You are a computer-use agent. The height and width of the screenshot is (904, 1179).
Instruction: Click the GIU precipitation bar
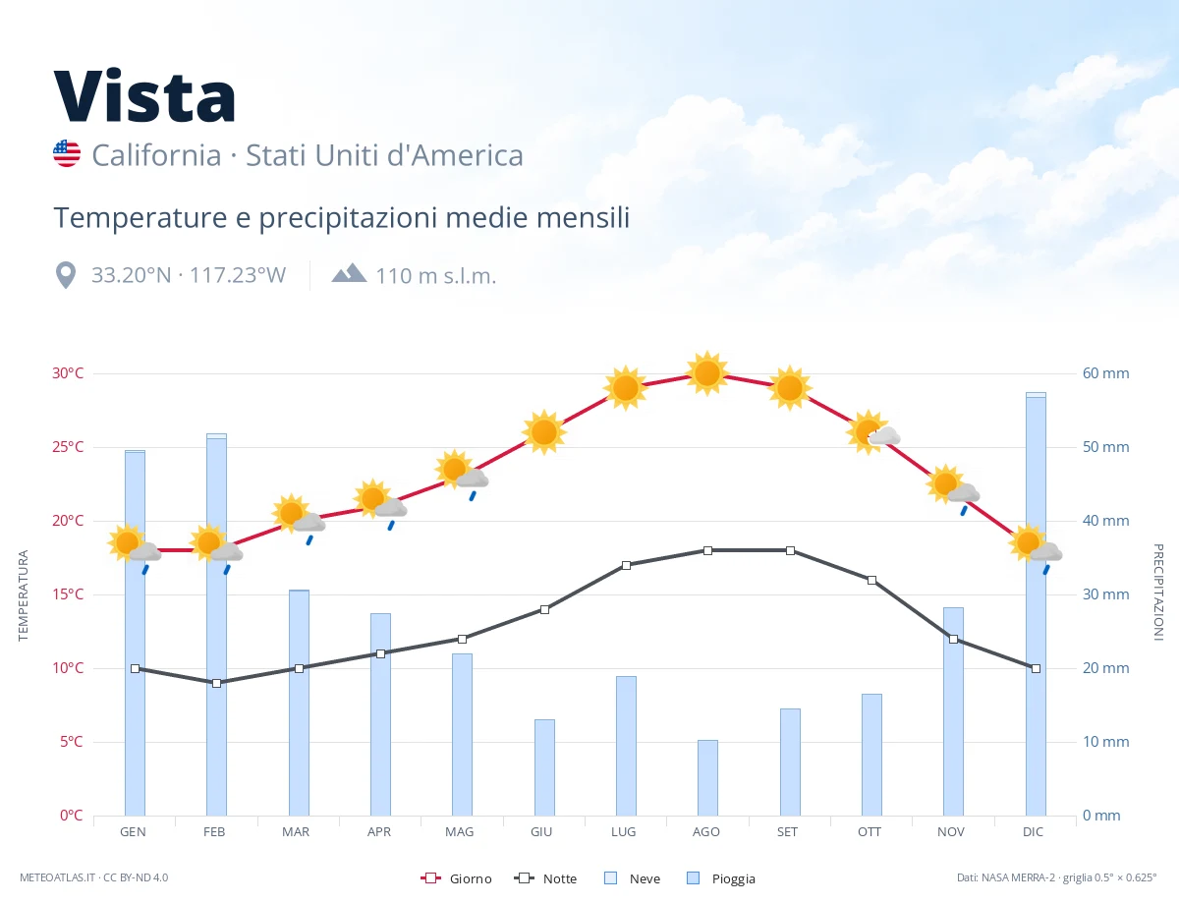pos(544,767)
